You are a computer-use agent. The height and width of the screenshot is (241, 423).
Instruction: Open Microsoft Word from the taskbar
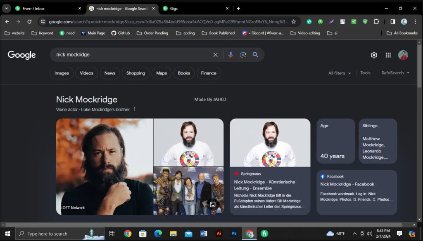(204, 234)
